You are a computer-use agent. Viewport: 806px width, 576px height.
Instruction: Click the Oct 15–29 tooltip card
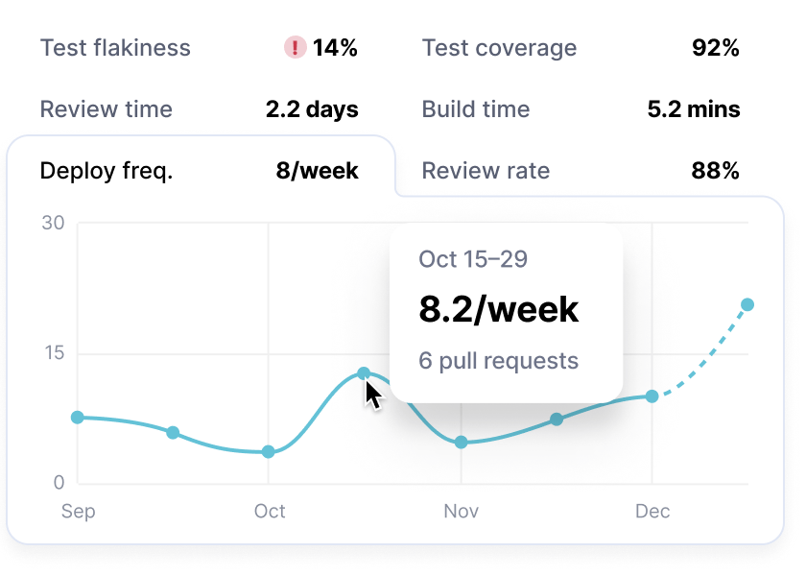click(507, 309)
